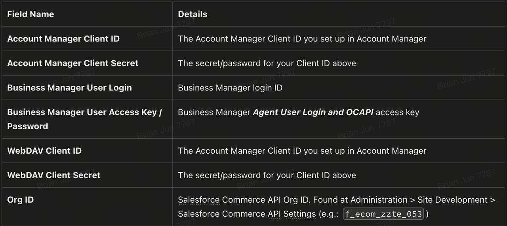Select the "Account Manager Client ID" field name cell
Screen dimensions: 507x226
coord(63,39)
